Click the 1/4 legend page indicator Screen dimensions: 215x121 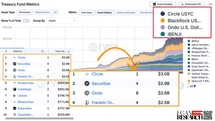click(191, 87)
